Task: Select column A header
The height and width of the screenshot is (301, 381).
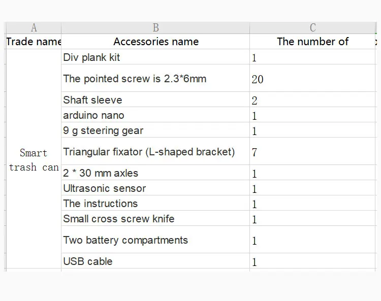Action: pyautogui.click(x=34, y=28)
